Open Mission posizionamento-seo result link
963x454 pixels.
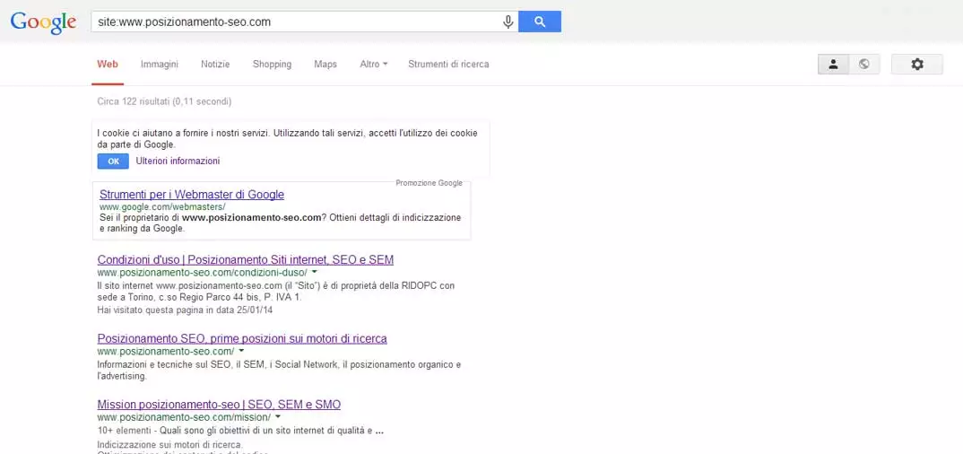click(x=219, y=405)
